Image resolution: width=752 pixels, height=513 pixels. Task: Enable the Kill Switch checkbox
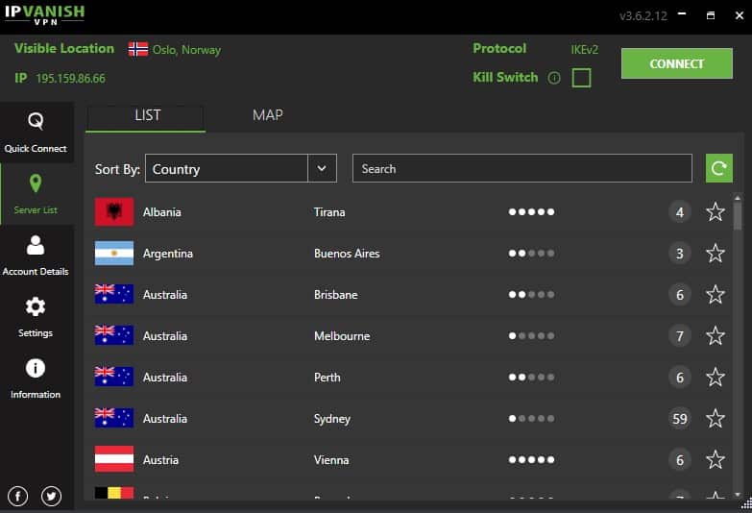tap(581, 78)
